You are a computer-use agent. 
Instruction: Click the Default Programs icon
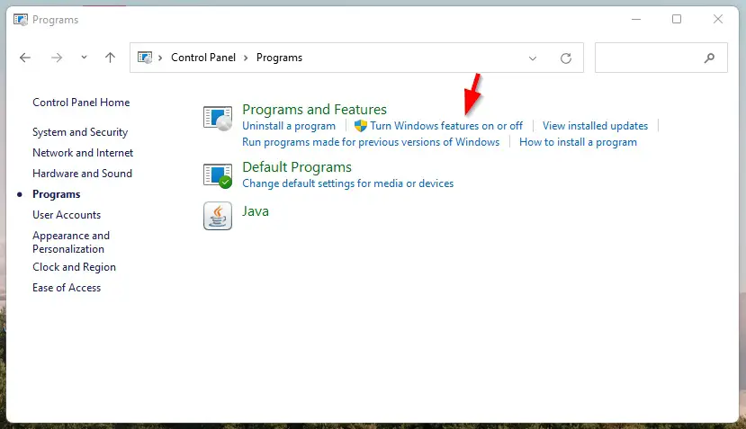point(218,175)
